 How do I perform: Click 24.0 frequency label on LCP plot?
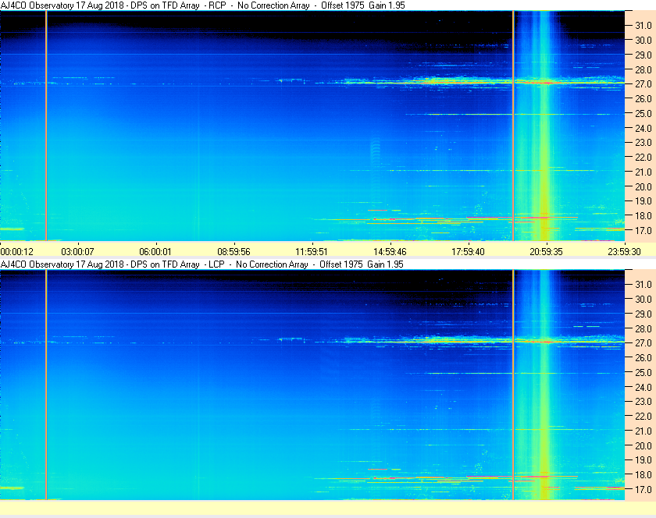point(644,387)
